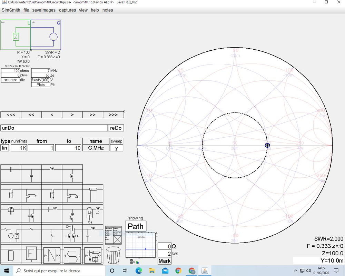Click the unDo button
Screen dimensions: 345x276
8,128
